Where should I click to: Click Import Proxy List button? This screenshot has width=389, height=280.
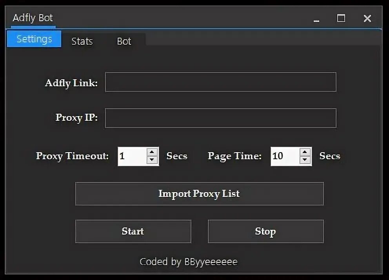200,194
